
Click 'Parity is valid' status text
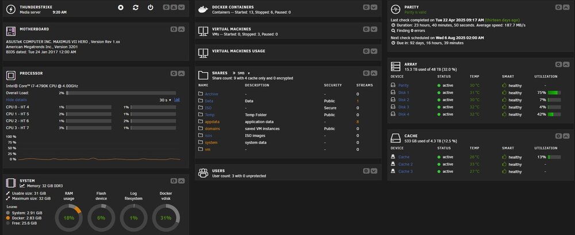416,13
